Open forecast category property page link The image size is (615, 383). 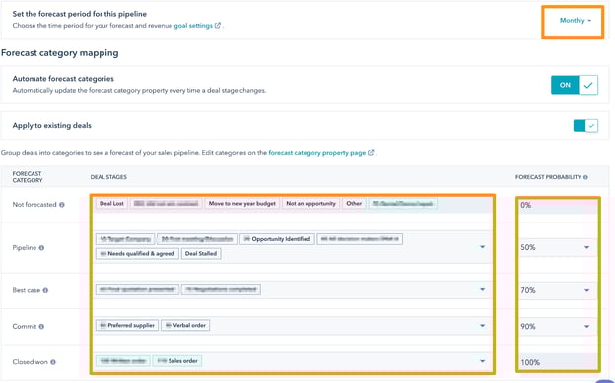tap(317, 153)
